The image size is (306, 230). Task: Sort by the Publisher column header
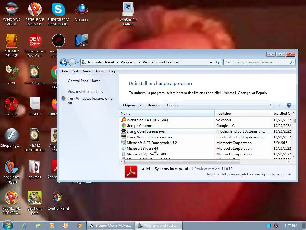coord(243,114)
